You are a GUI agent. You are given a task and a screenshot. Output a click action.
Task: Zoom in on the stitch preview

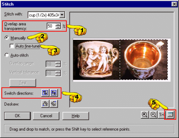(145, 115)
